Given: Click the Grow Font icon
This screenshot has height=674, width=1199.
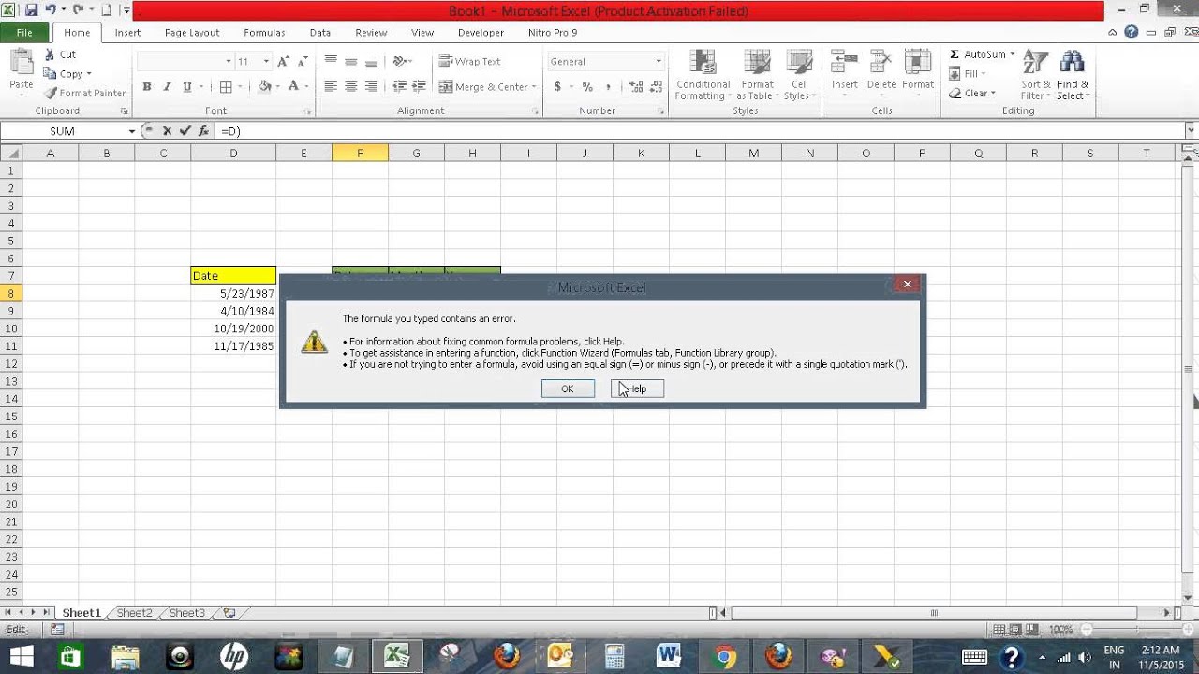Looking at the screenshot, I should [284, 61].
